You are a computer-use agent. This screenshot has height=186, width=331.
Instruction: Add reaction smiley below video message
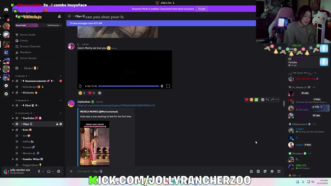click(x=100, y=93)
